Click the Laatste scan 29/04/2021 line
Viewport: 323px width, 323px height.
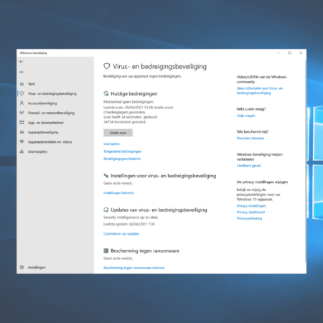point(139,108)
